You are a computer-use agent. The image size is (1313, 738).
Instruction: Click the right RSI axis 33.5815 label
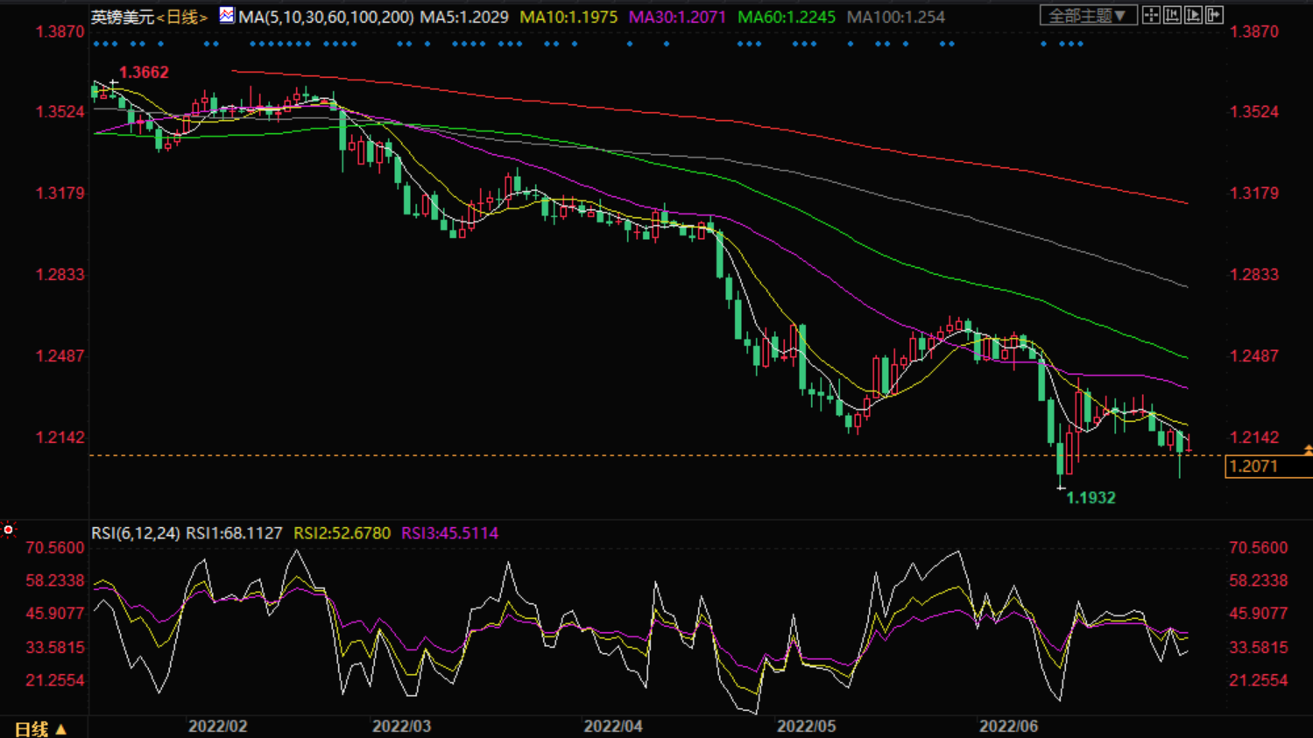(1259, 648)
